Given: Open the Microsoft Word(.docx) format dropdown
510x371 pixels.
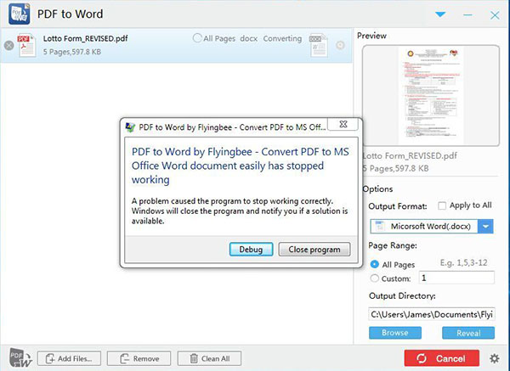Looking at the screenshot, I should pyautogui.click(x=431, y=227).
